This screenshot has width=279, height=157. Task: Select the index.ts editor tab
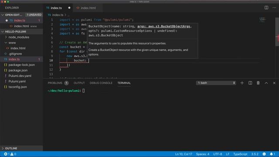coord(58,8)
